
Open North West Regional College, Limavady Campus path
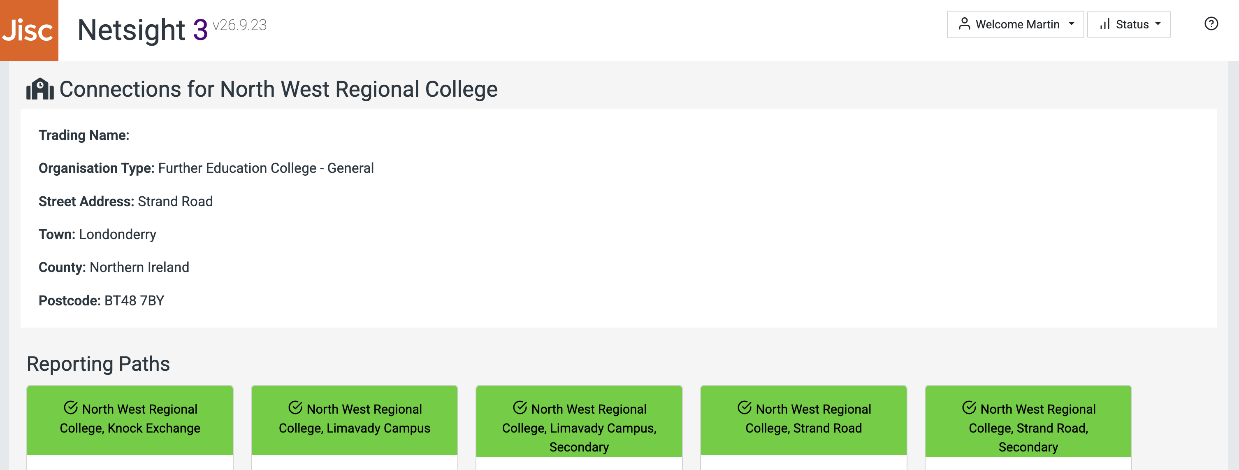click(355, 419)
